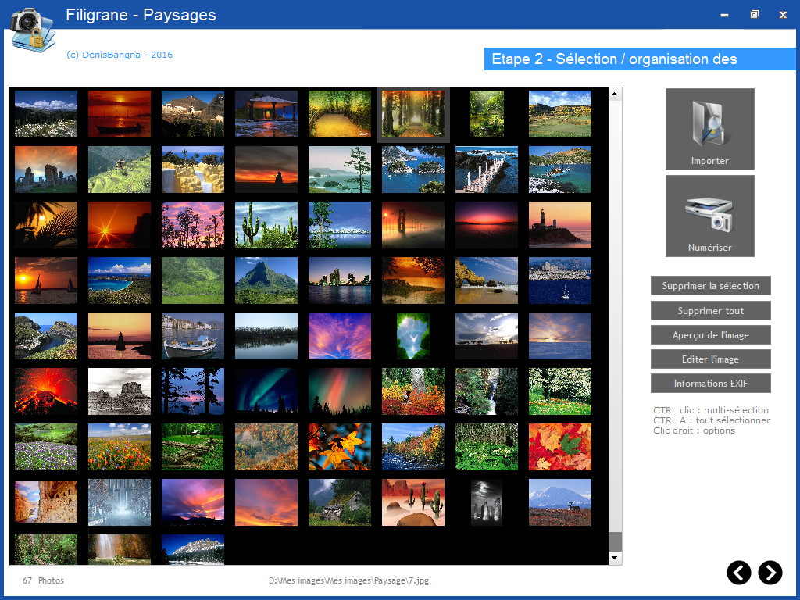Advance with the right arrow icon
The width and height of the screenshot is (800, 600).
770,573
